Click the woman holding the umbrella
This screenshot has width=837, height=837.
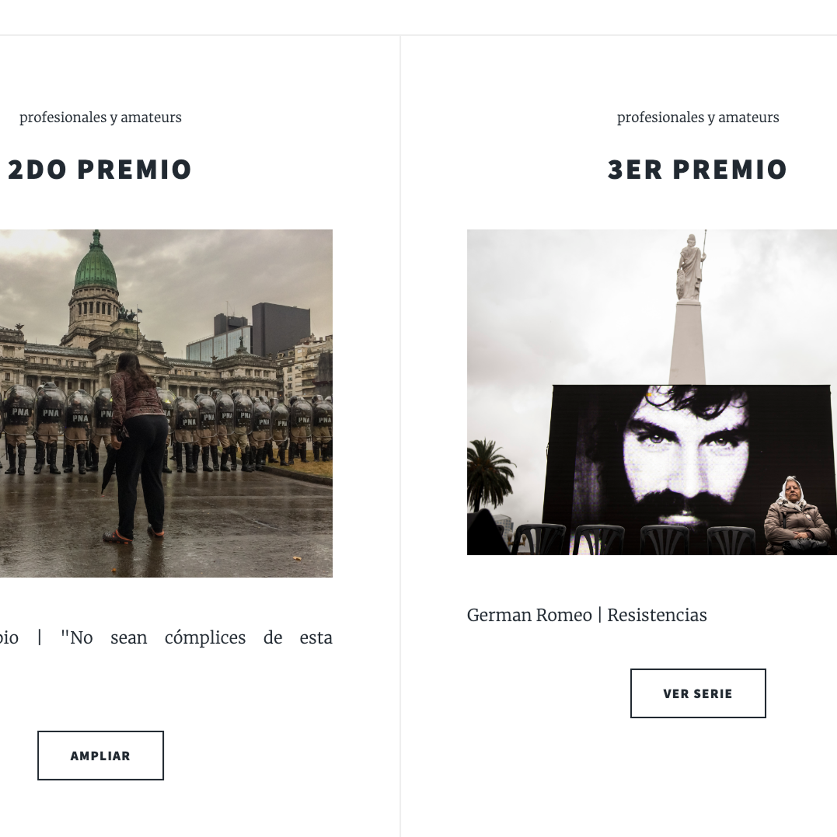pos(137,446)
